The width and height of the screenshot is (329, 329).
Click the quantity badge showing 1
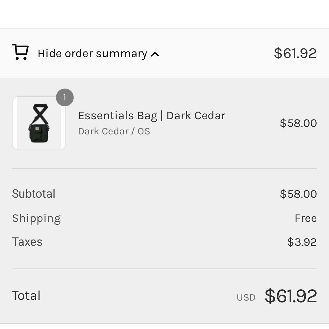pyautogui.click(x=65, y=97)
